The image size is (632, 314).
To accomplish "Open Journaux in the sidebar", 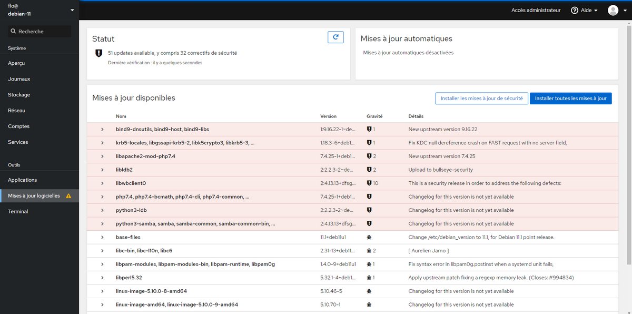I will click(x=19, y=79).
